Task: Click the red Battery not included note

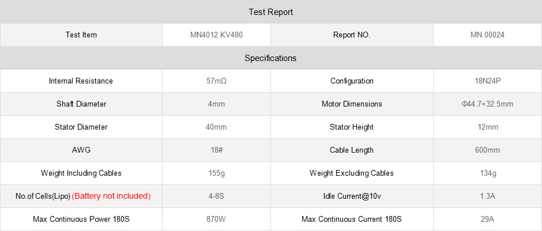Action: (111, 196)
